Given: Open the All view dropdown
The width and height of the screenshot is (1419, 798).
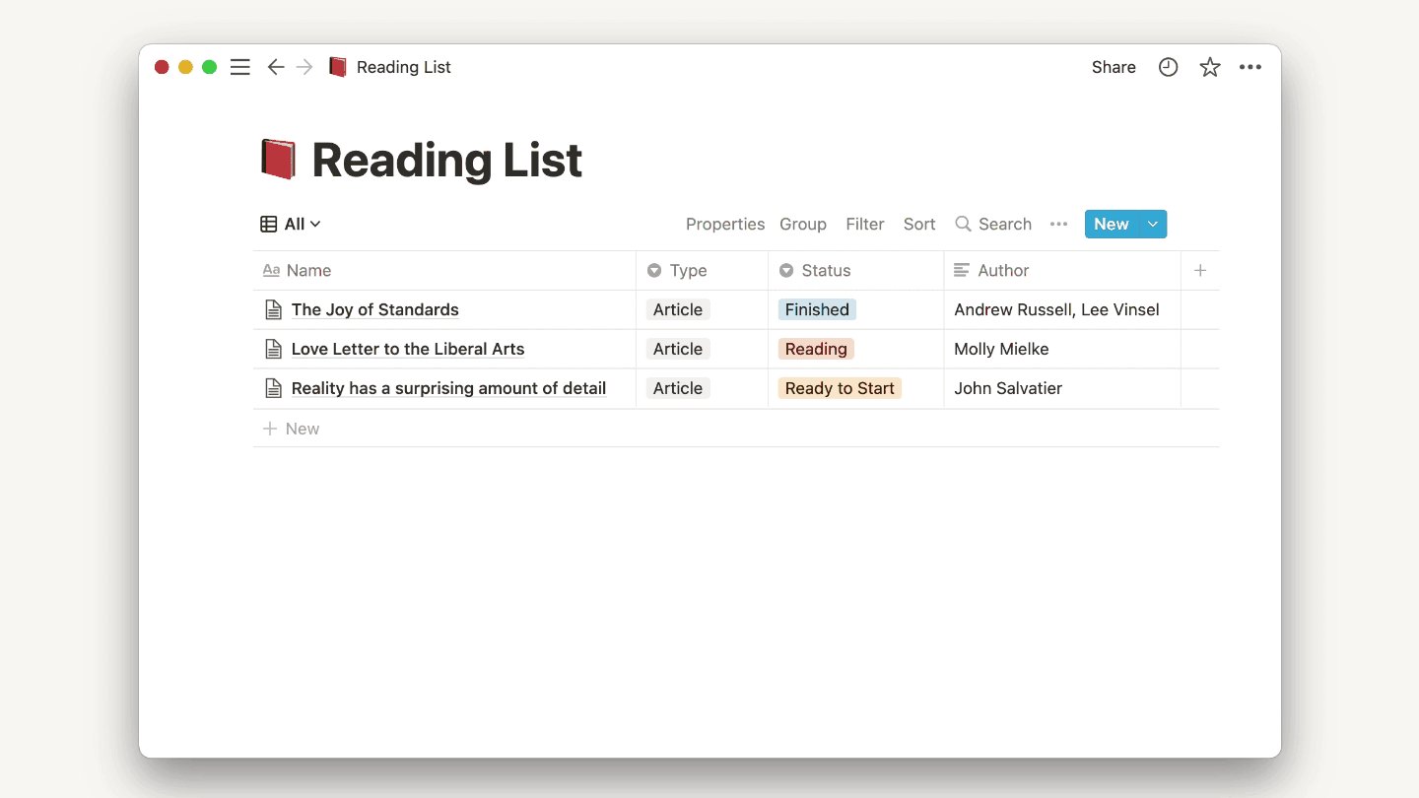Looking at the screenshot, I should tap(290, 224).
